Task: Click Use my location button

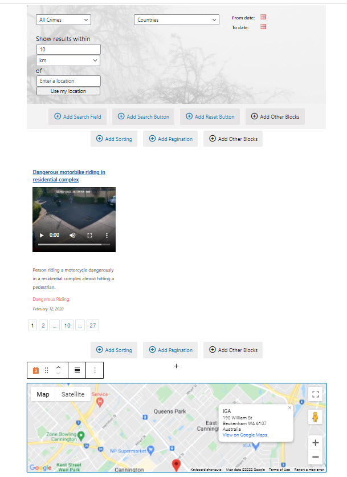Action: (x=68, y=91)
